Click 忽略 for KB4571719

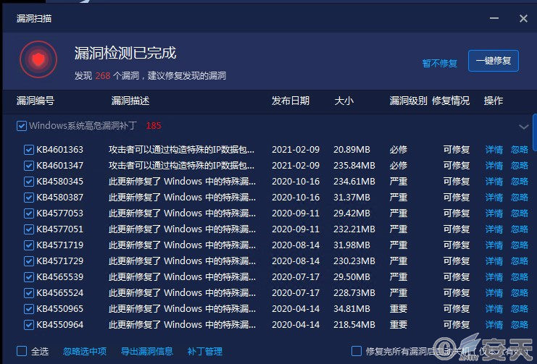[519, 245]
